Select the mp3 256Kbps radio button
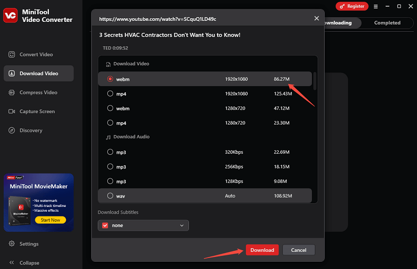This screenshot has width=417, height=269. [x=110, y=166]
